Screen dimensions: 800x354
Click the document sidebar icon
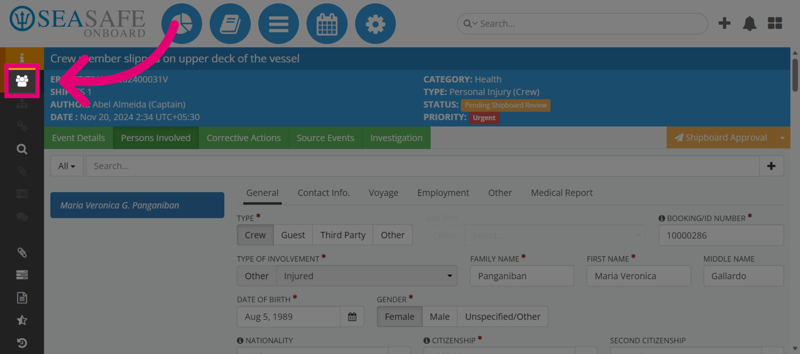[x=22, y=297]
